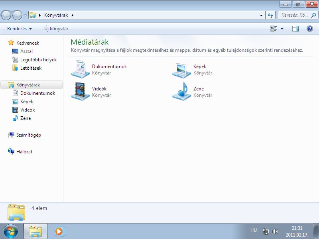Click Dokumentumok page icon in navigation tree

(x=15, y=93)
